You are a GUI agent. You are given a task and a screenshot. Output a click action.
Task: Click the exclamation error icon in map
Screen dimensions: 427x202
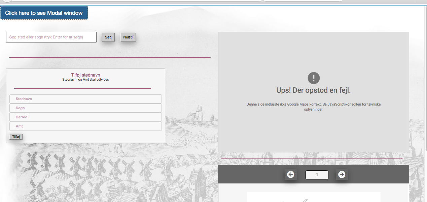click(x=314, y=78)
